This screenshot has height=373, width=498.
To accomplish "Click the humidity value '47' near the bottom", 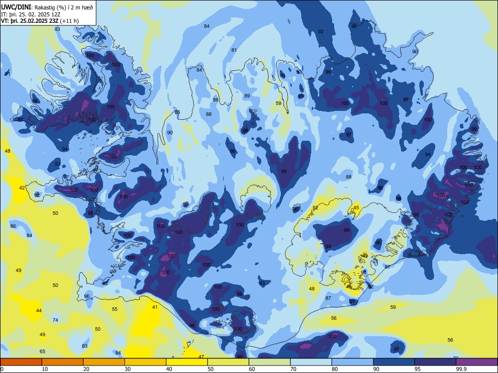I will pos(201,357).
